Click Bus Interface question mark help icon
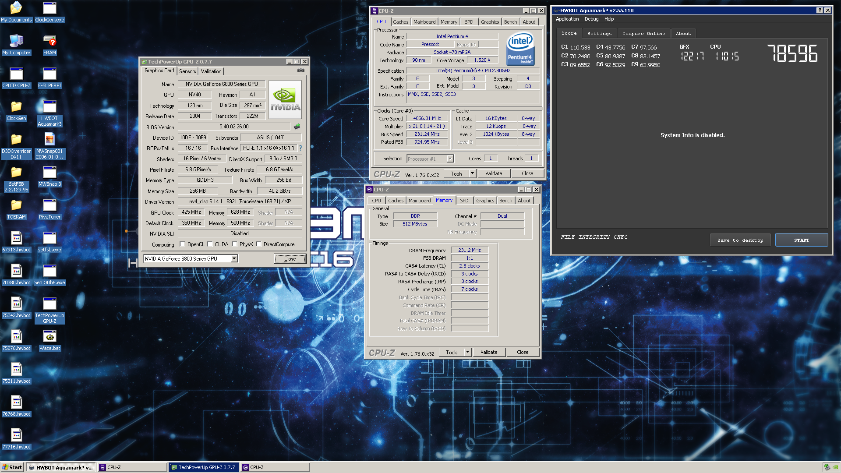Image resolution: width=841 pixels, height=473 pixels. [x=300, y=148]
